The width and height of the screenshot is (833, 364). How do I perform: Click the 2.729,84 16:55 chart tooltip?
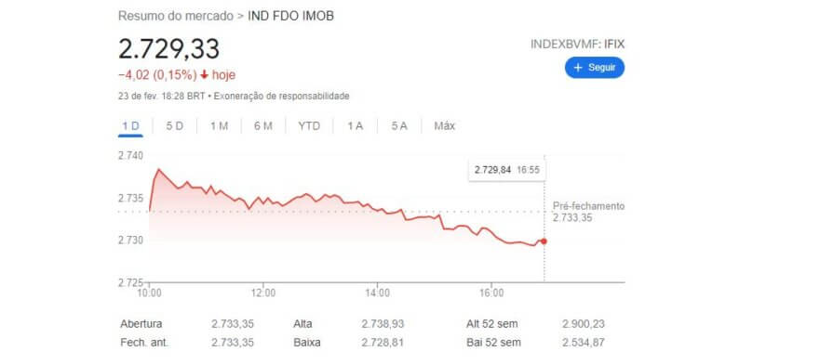click(507, 170)
